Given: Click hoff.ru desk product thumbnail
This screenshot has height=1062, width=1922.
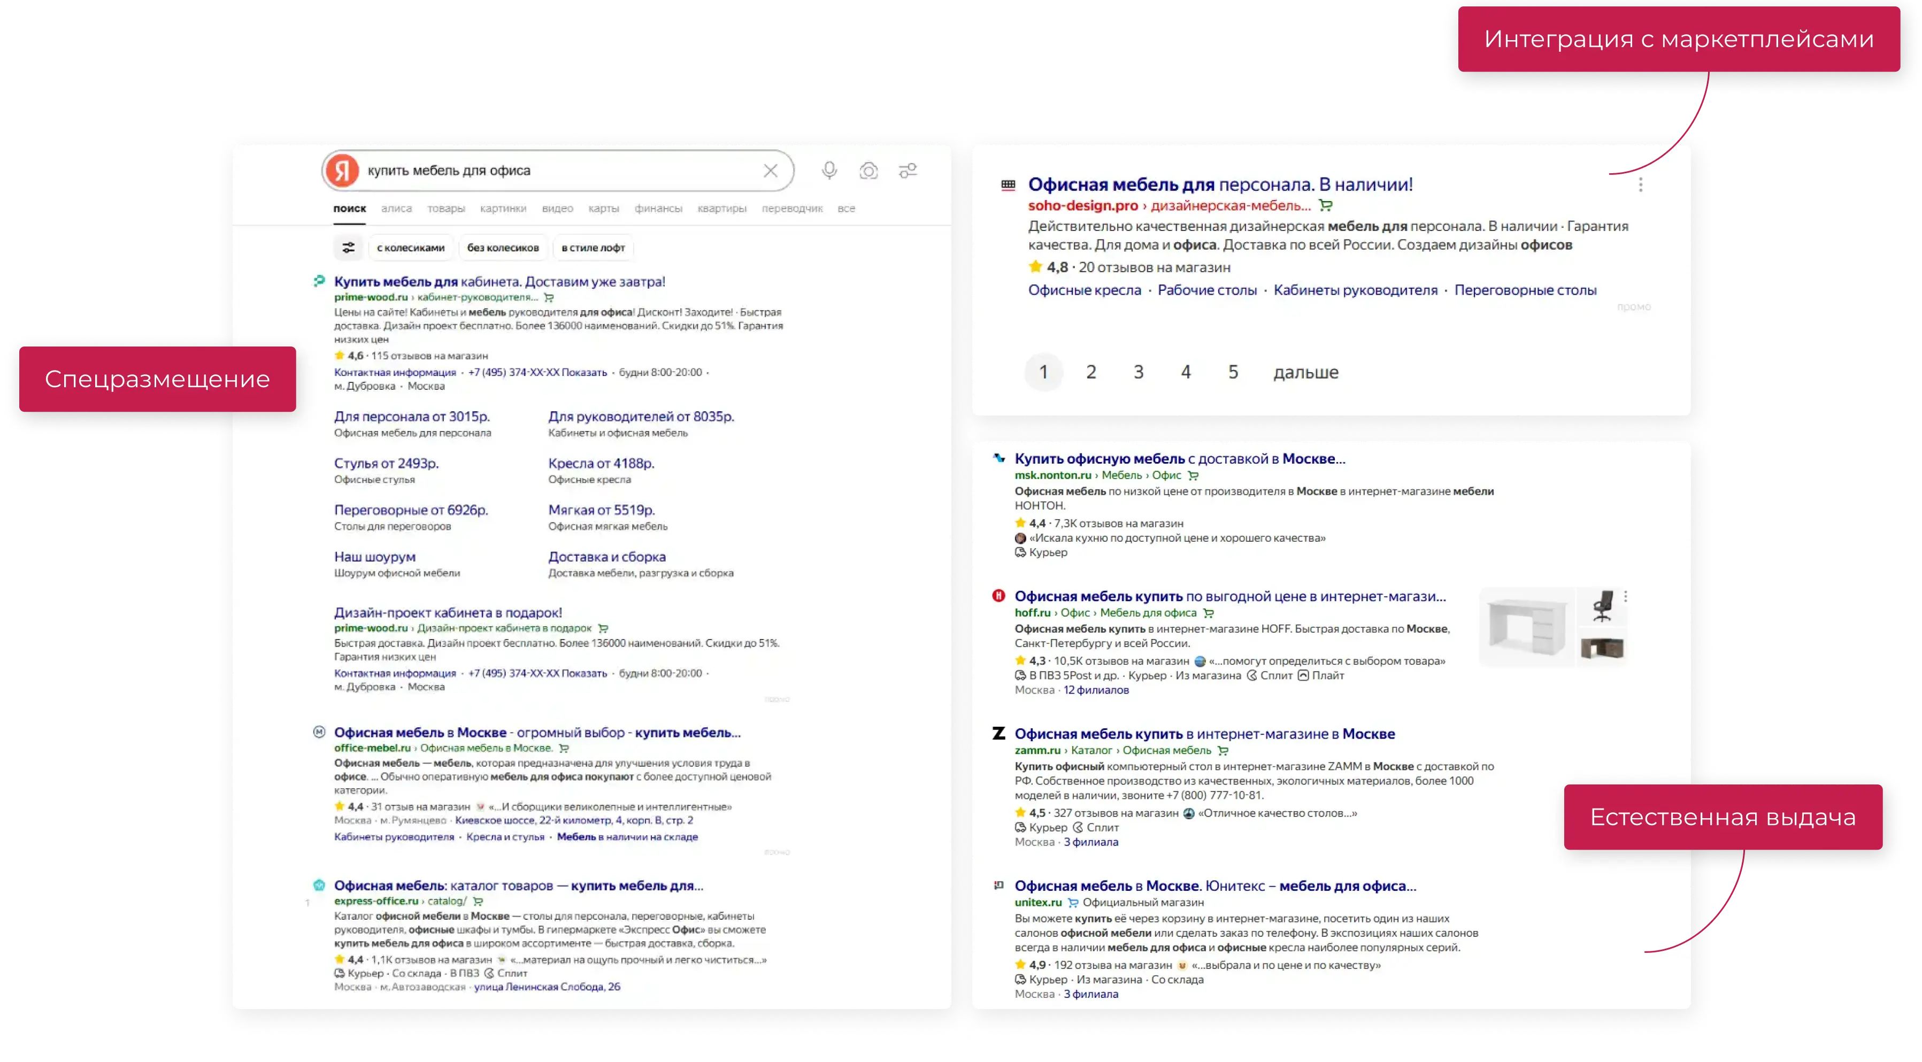Looking at the screenshot, I should point(1527,627).
